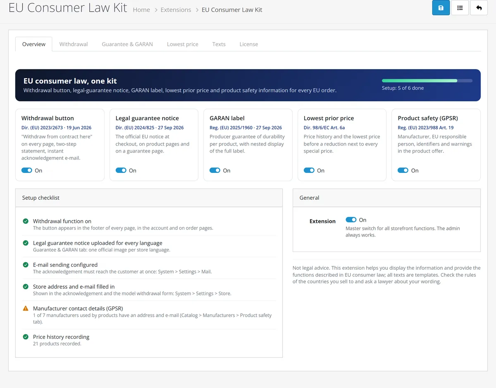The image size is (496, 388).
Task: Toggle the Legal guarantee notice switch
Action: click(x=121, y=170)
